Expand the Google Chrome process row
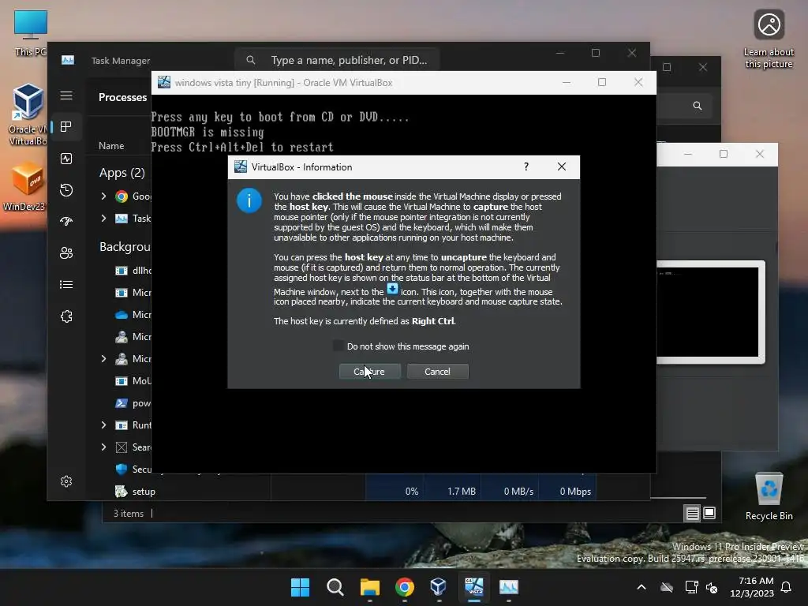The width and height of the screenshot is (808, 606). [103, 196]
